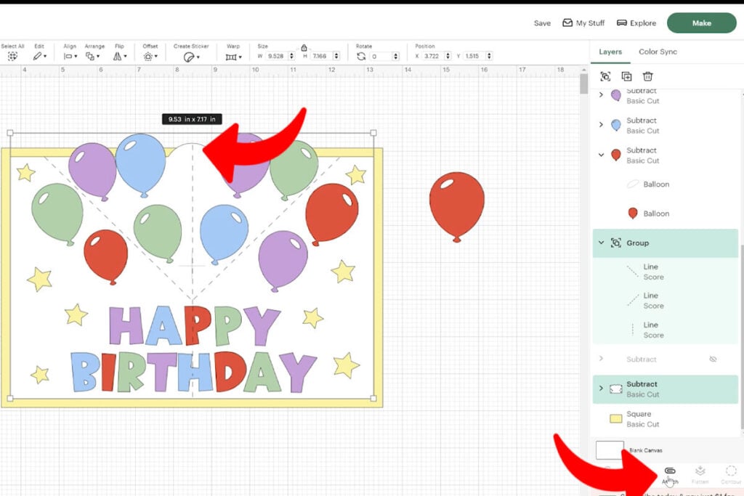
Task: Click the Create Sticker icon
Action: point(189,55)
